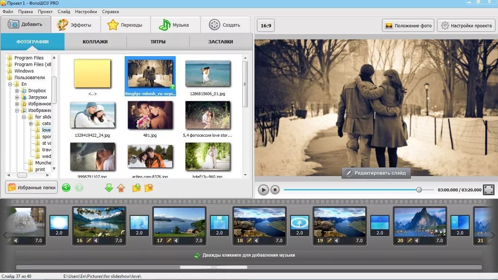This screenshot has height=280, width=498.
Task: Click Положение фото button
Action: click(x=408, y=26)
